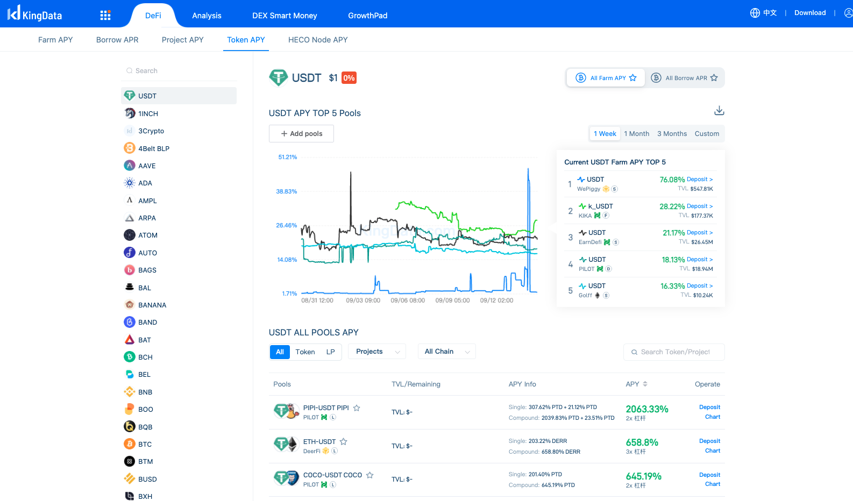Open the Analysis tab
This screenshot has width=853, height=501.
coord(207,16)
